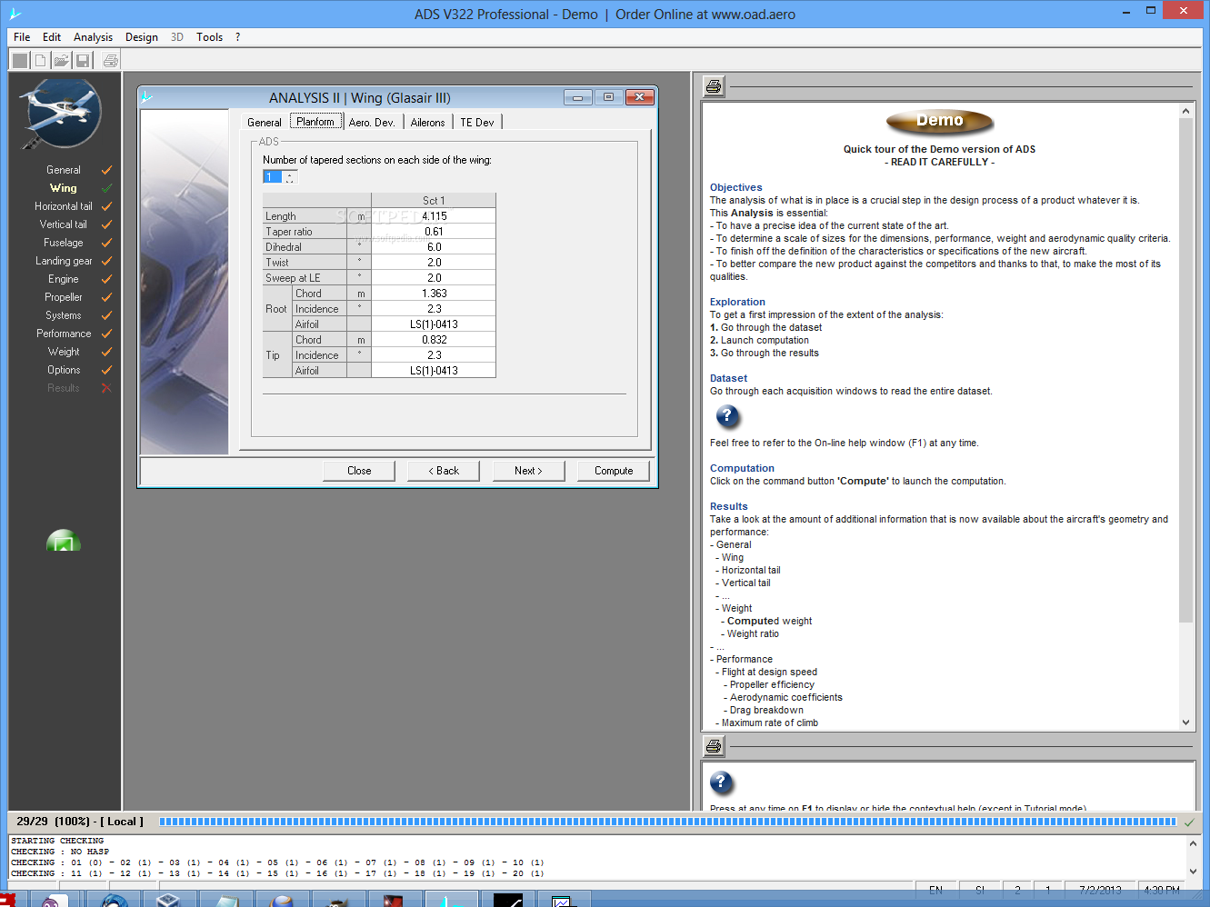Open the File menu

coord(22,37)
